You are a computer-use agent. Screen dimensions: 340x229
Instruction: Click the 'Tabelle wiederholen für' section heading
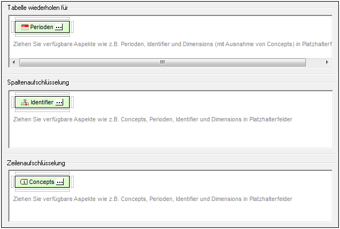[37, 7]
